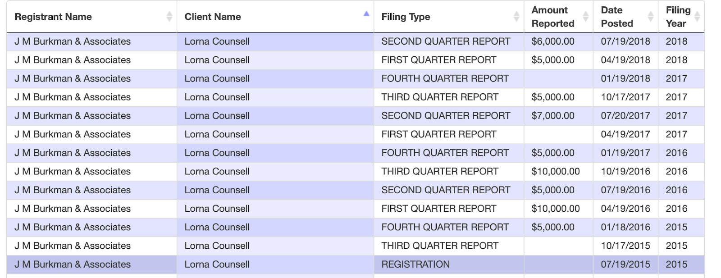Select the Client Name column header text
Image resolution: width=721 pixels, height=278 pixels.
[x=213, y=17]
